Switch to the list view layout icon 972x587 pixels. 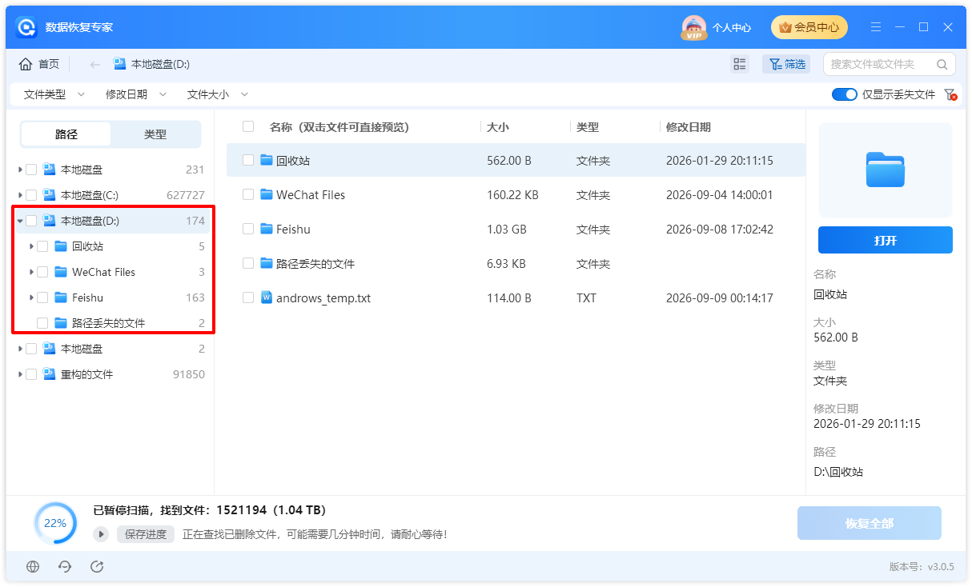click(740, 64)
